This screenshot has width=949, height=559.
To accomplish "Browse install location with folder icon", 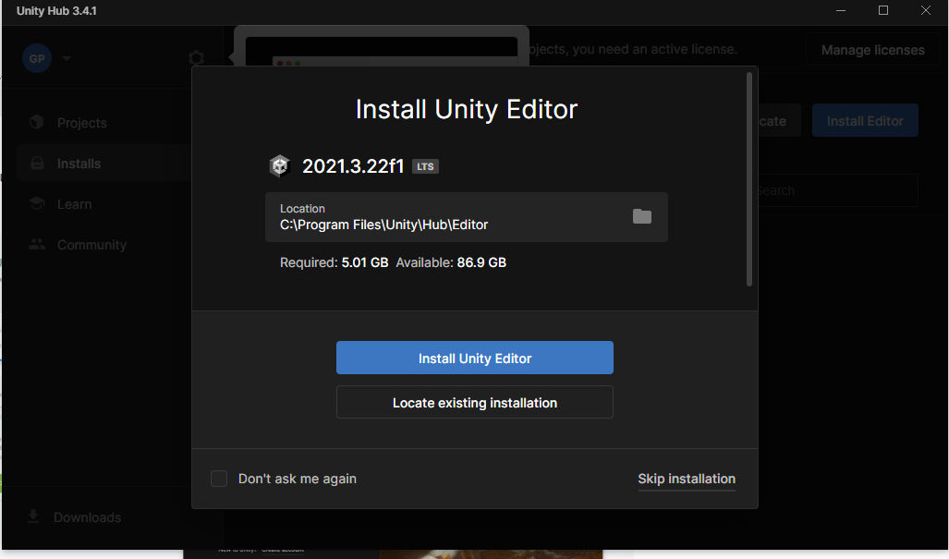I will click(x=641, y=216).
